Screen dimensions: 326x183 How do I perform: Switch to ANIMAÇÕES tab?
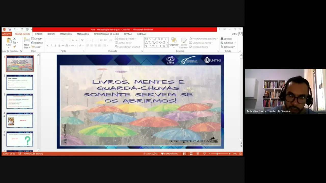click(x=83, y=34)
